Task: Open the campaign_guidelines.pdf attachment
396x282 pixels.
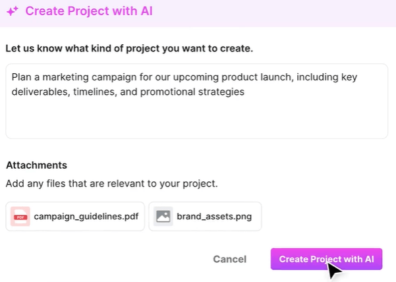Action: point(86,216)
